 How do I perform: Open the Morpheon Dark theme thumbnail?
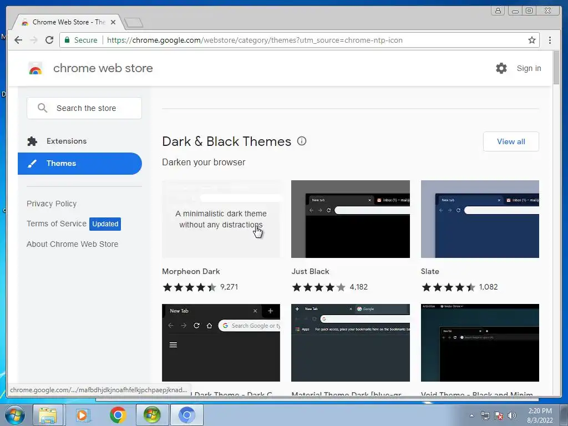click(221, 219)
